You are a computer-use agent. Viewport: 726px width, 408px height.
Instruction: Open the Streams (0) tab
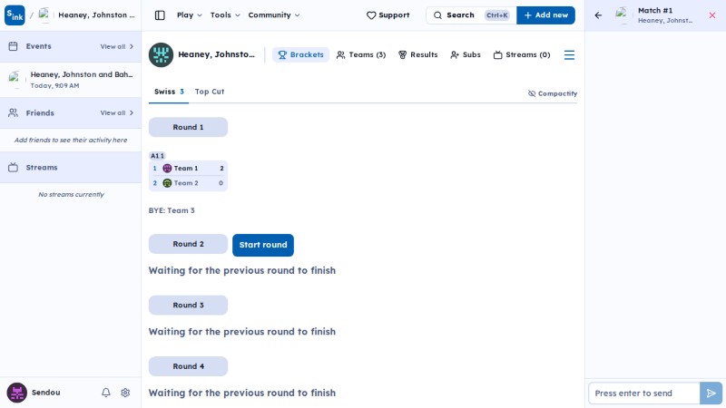521,54
